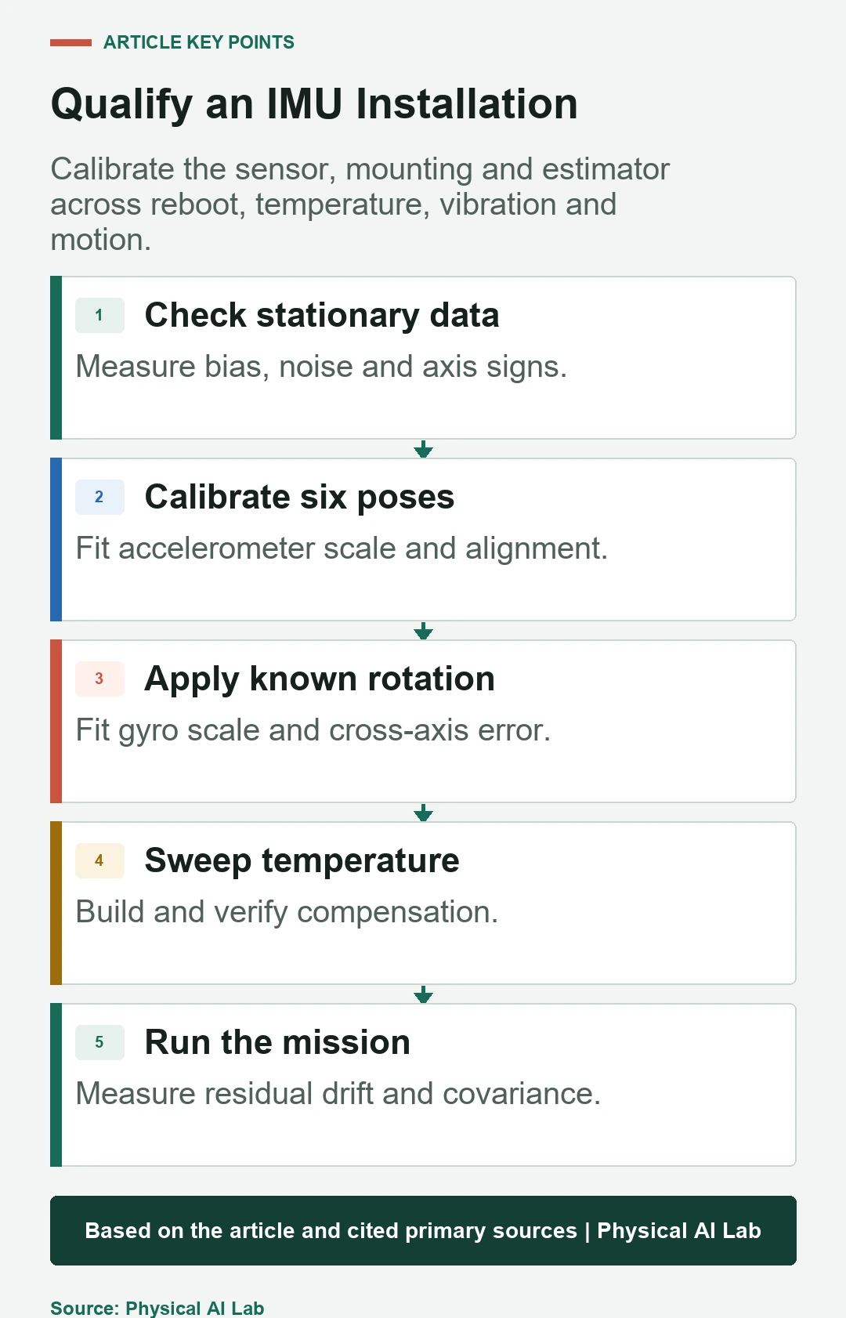Click the Qualify an IMU Installation title
846x1318 pixels.
click(x=314, y=105)
